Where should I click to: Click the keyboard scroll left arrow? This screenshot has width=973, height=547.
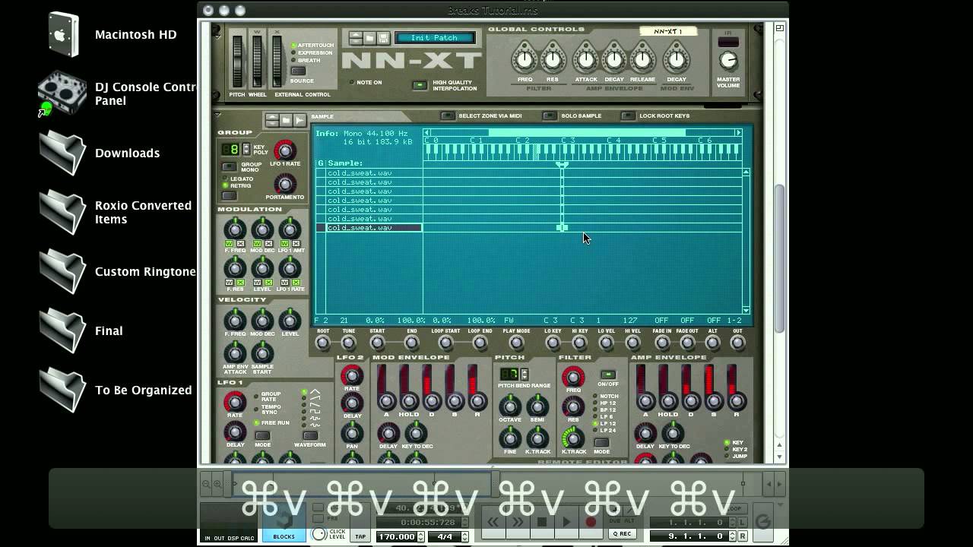pyautogui.click(x=427, y=133)
